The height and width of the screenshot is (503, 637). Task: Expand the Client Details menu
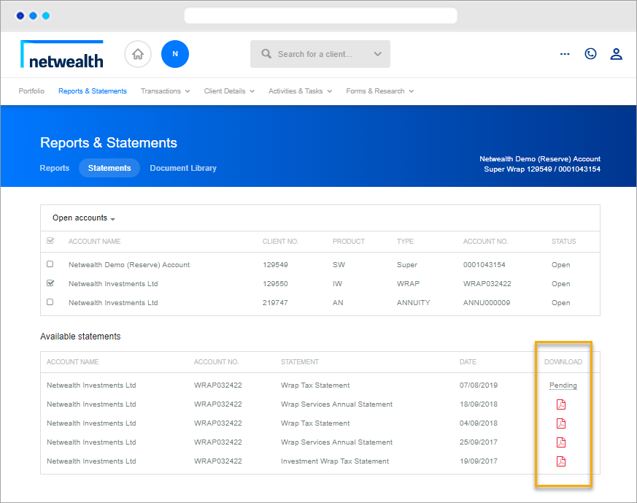[229, 91]
